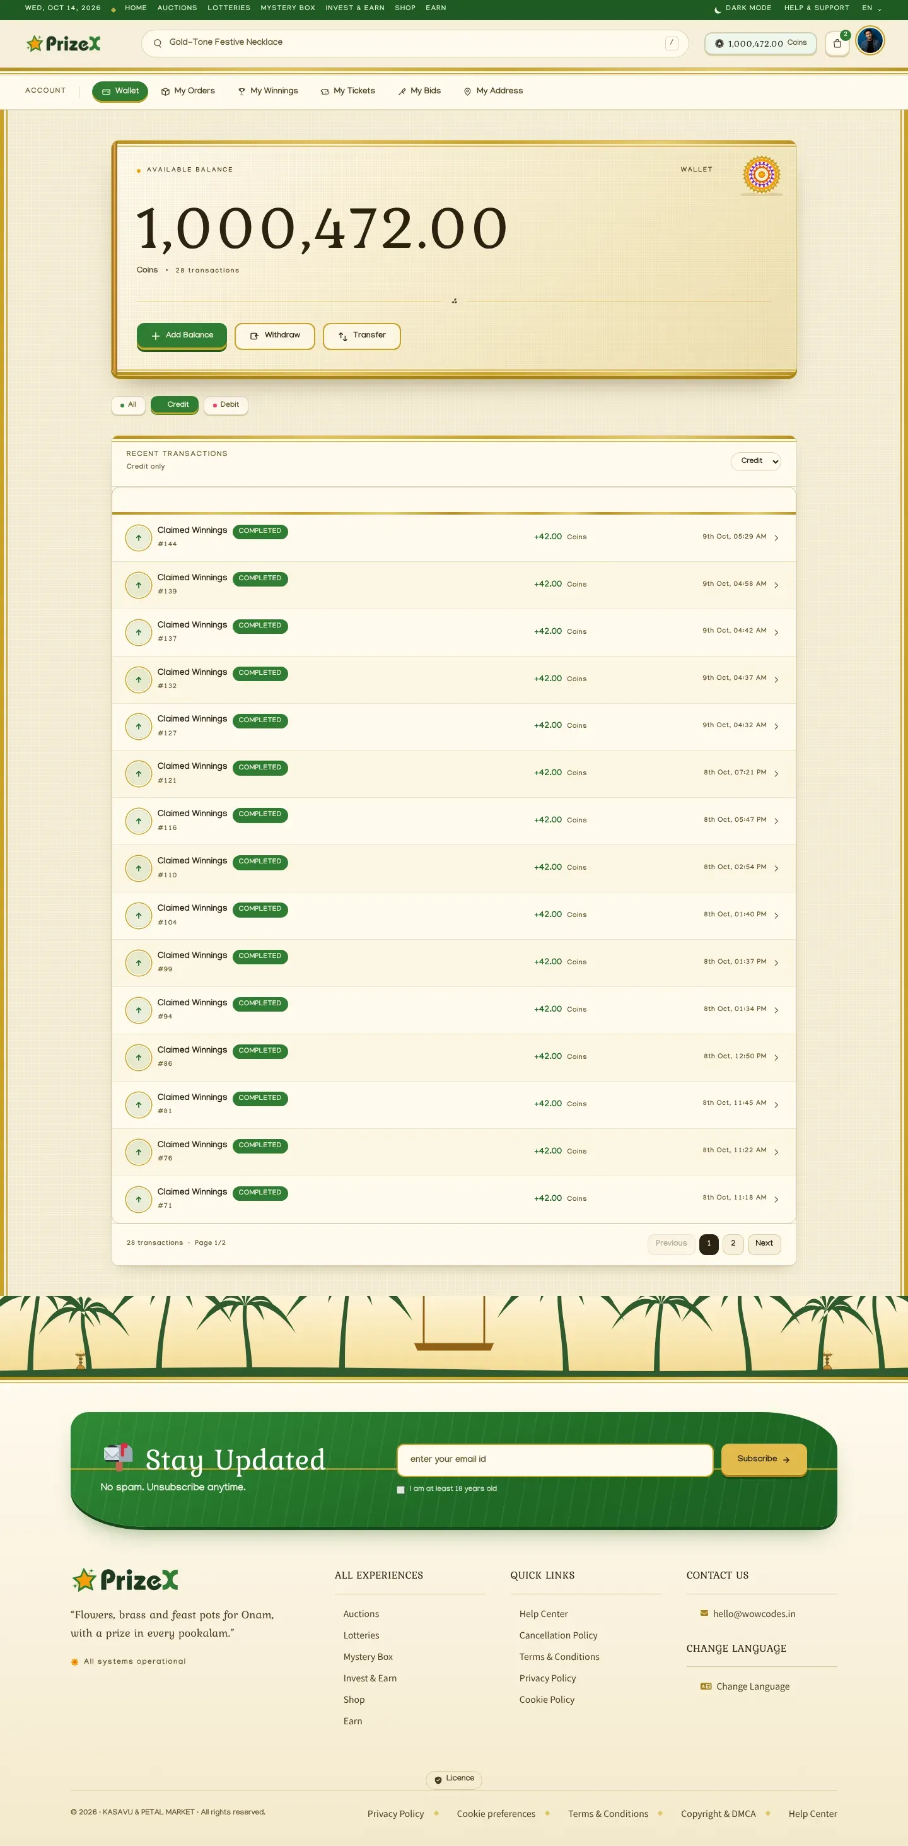Expand the EN language selector

[x=871, y=8]
